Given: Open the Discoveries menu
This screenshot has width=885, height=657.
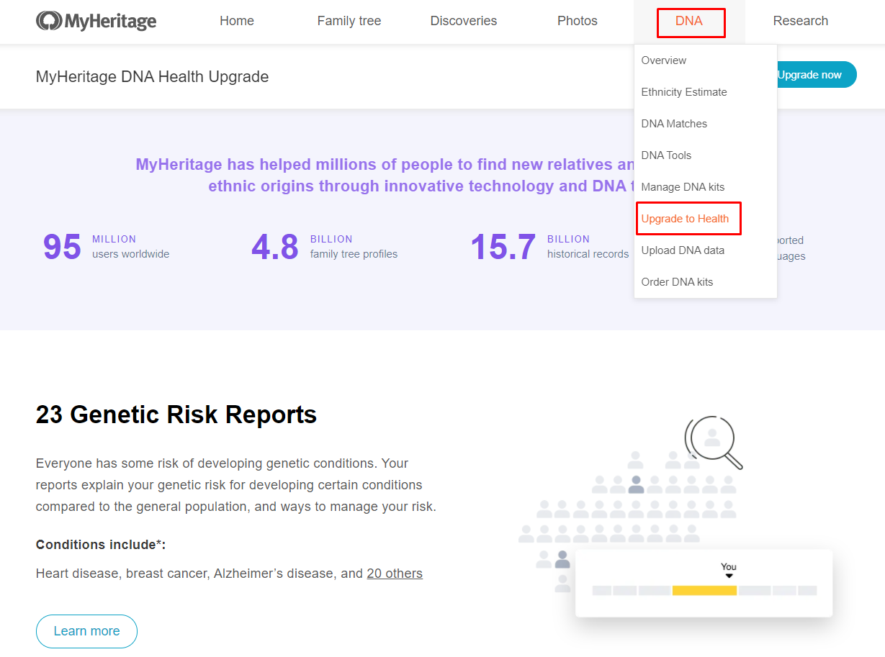Looking at the screenshot, I should (x=464, y=21).
